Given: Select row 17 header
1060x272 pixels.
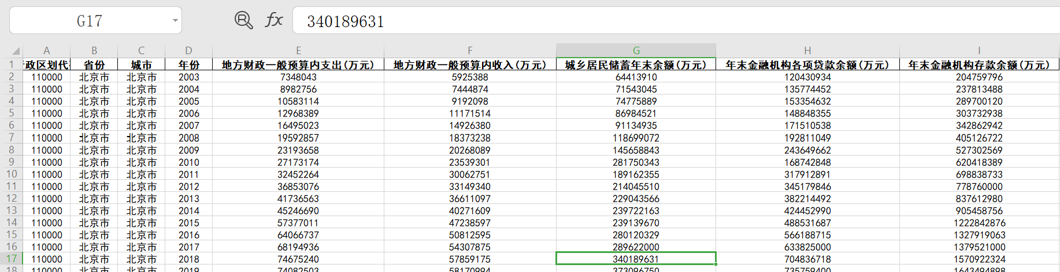Looking at the screenshot, I should (12, 259).
